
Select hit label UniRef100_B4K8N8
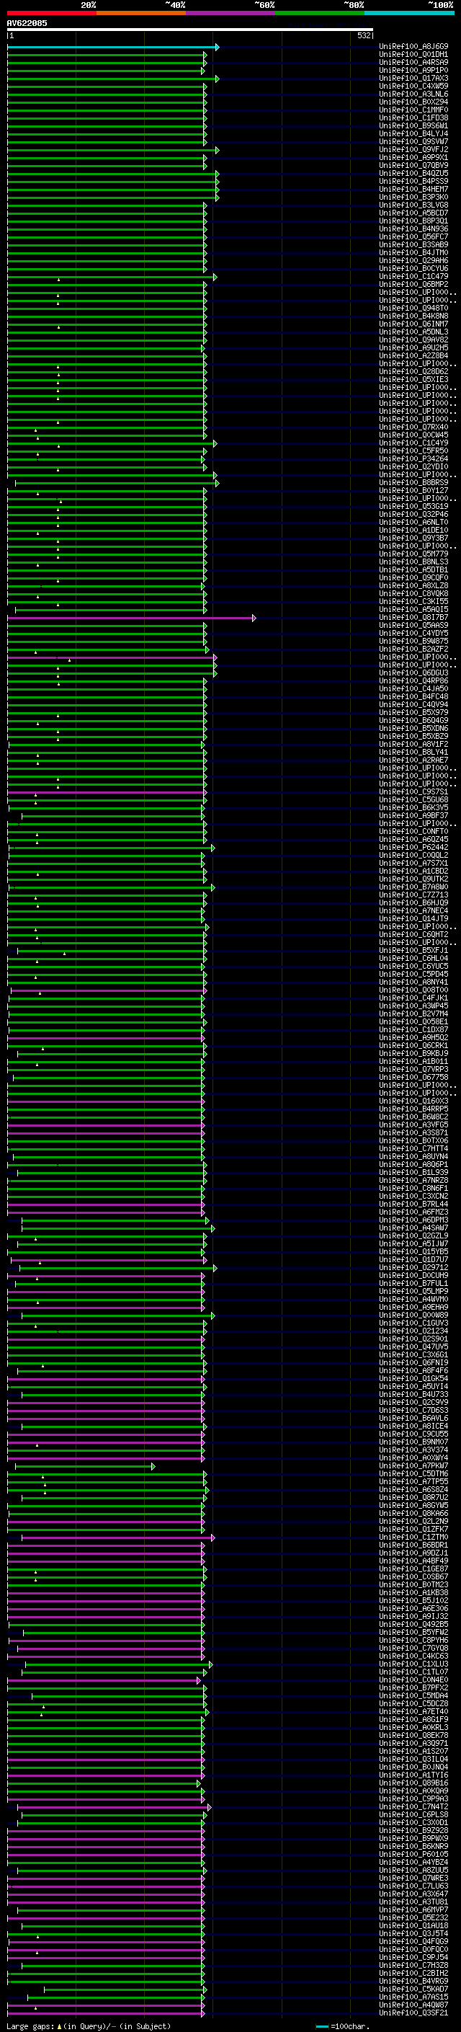click(413, 316)
